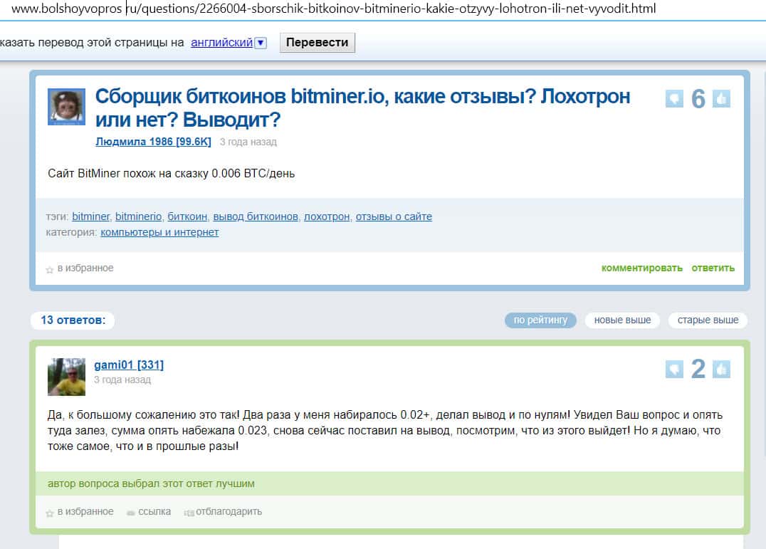Click отблагодарить under gami01's answer
Viewport: 766px width, 549px height.
pyautogui.click(x=229, y=512)
